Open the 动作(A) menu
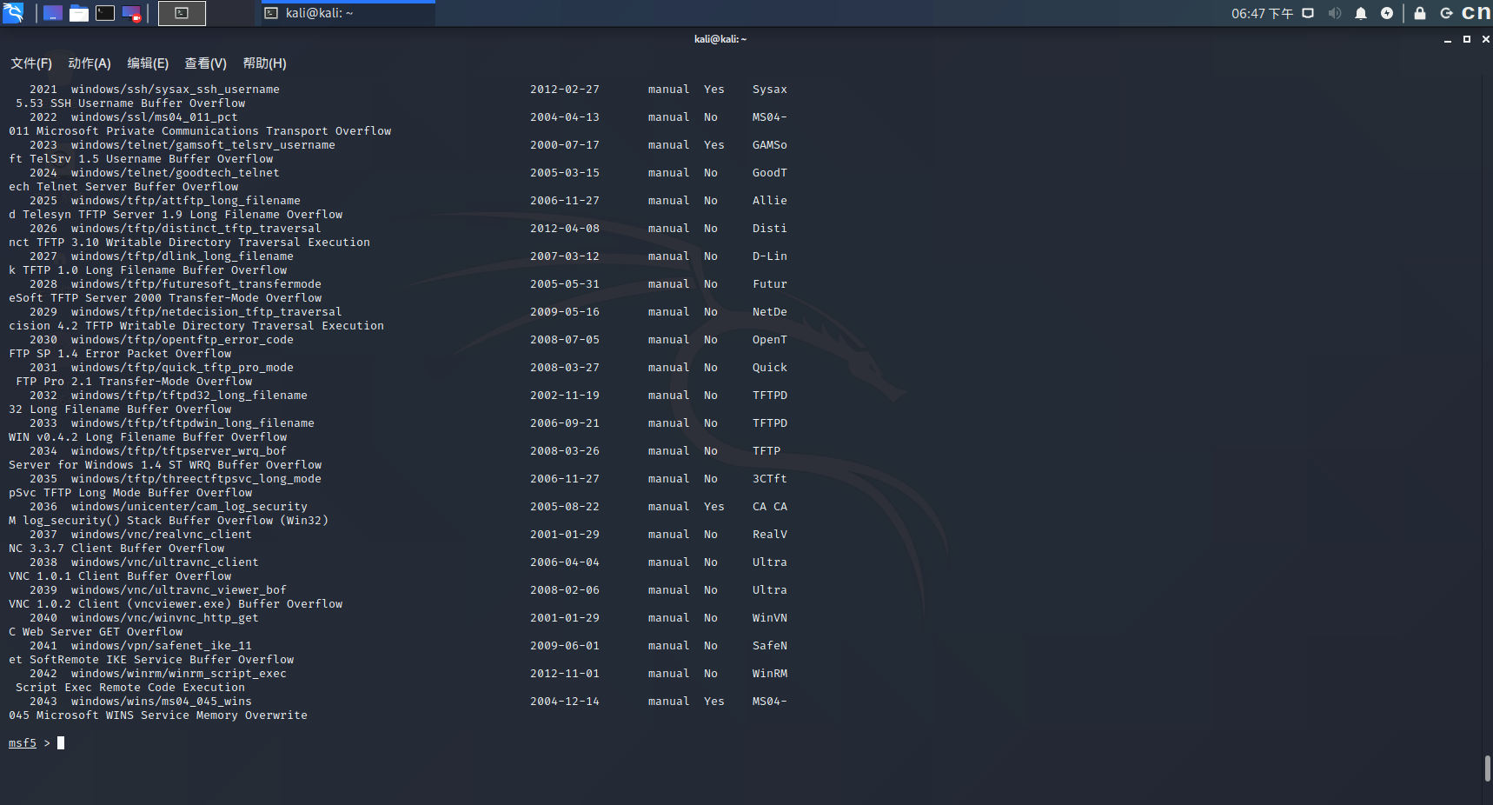The width and height of the screenshot is (1493, 805). coord(90,63)
